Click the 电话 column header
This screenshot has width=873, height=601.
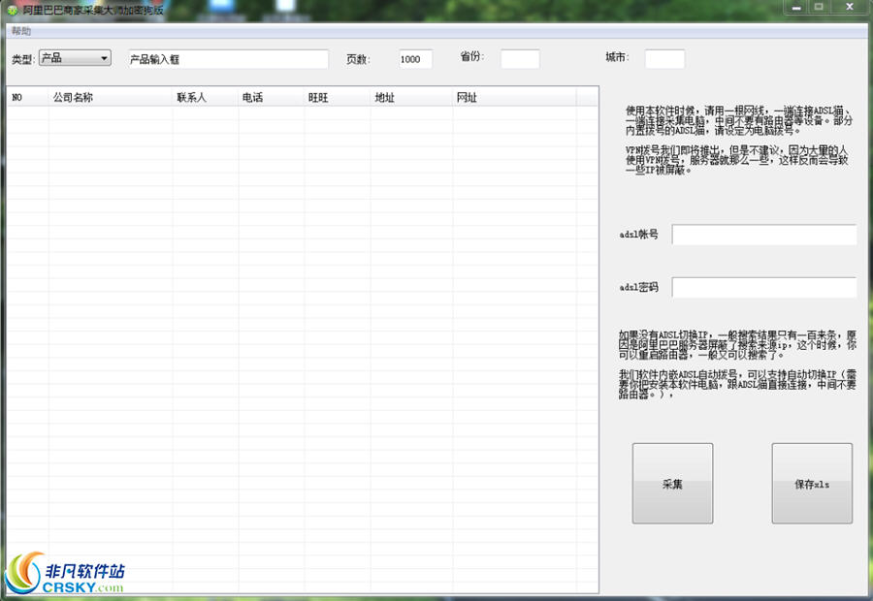[x=272, y=97]
